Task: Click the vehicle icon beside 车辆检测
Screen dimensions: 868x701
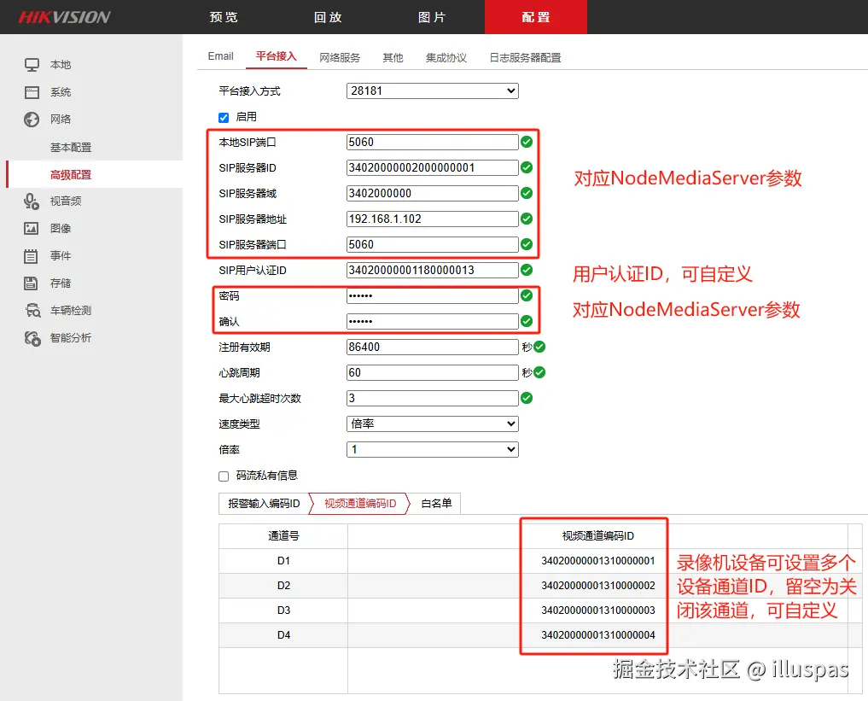Action: (32, 310)
